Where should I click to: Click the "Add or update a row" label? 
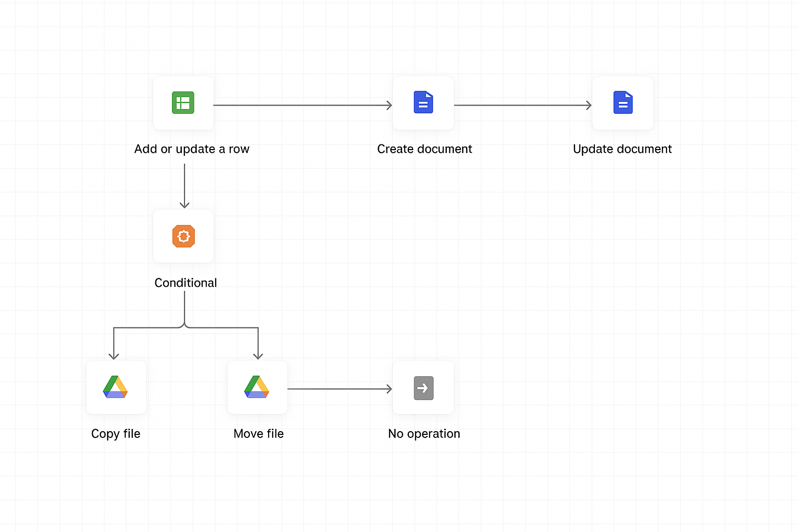[192, 149]
